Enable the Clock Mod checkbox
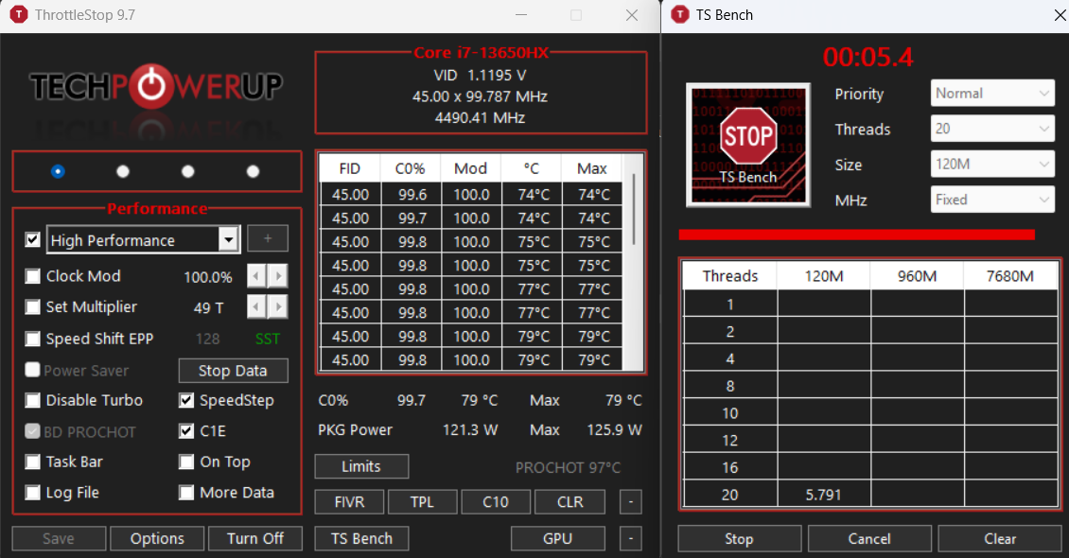The width and height of the screenshot is (1069, 558). pos(32,276)
